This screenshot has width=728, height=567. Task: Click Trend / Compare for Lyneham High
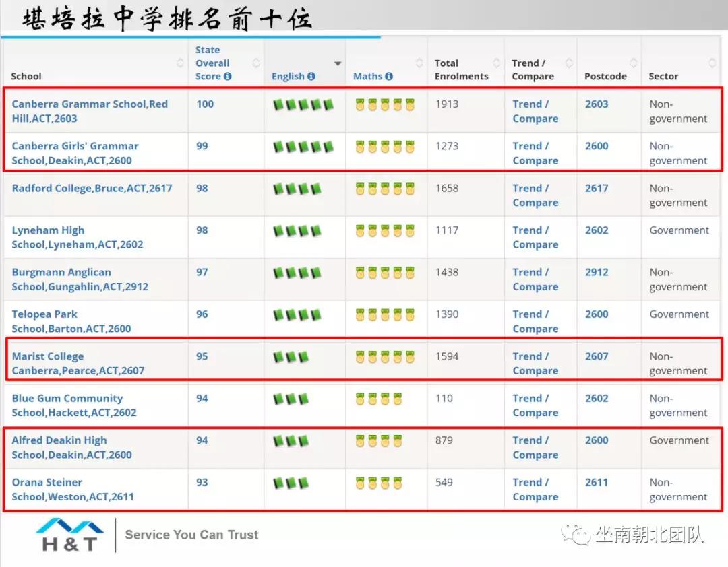[x=535, y=237]
